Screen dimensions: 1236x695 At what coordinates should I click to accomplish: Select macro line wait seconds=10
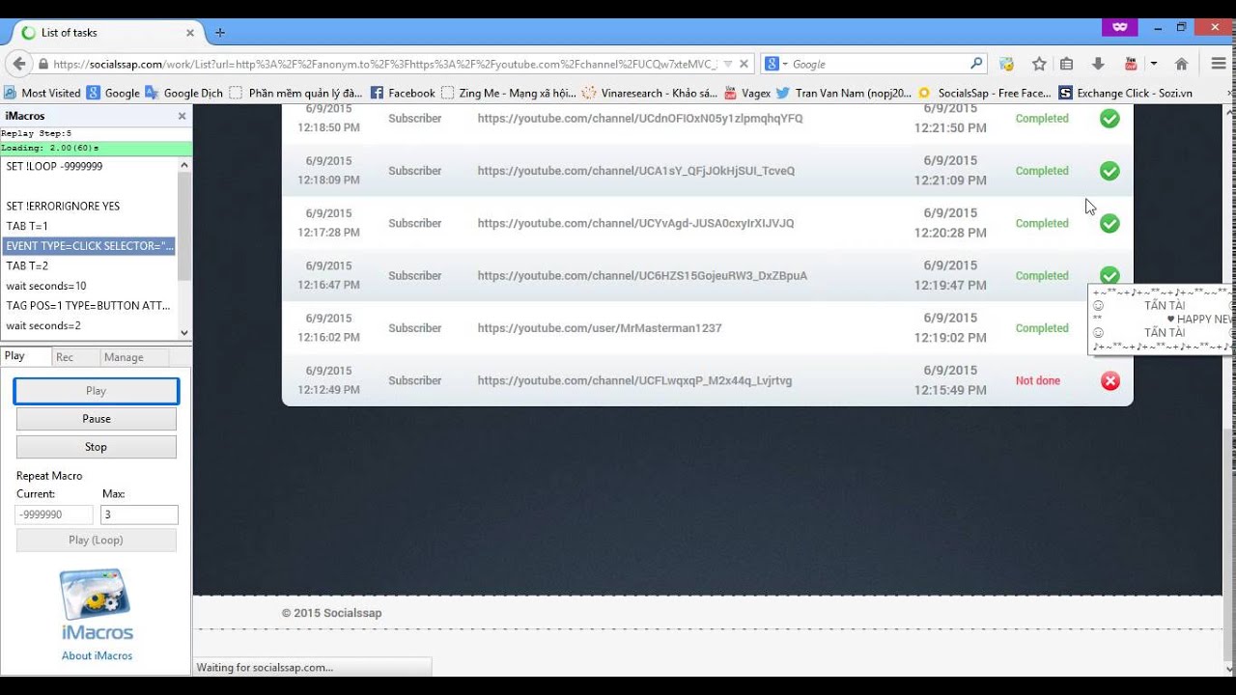(x=89, y=286)
